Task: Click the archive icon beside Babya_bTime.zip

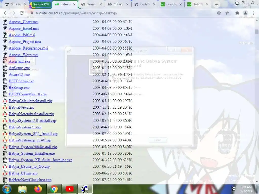Action: pos(5,173)
